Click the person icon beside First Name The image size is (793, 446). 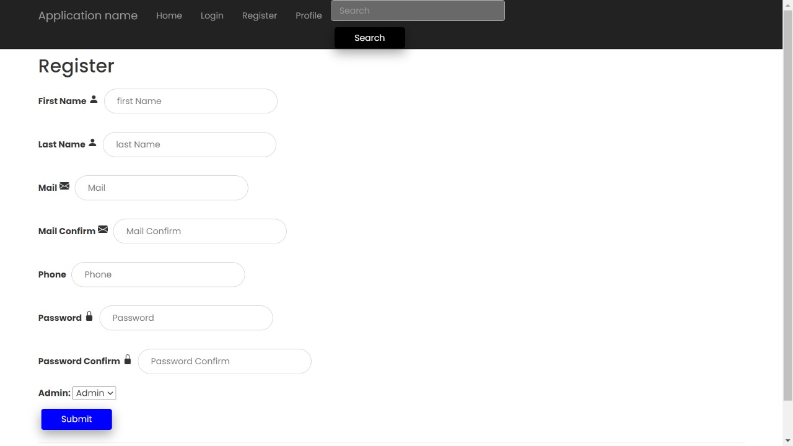tap(94, 100)
